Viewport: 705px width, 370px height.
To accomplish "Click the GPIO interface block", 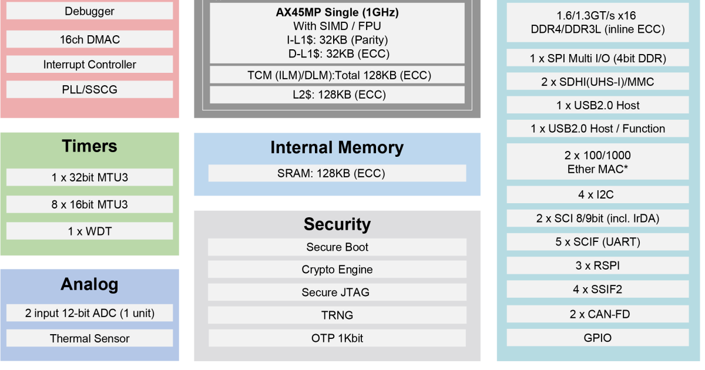I will [597, 338].
